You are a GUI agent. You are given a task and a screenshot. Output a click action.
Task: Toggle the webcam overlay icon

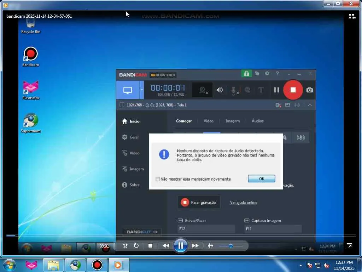pyautogui.click(x=203, y=90)
